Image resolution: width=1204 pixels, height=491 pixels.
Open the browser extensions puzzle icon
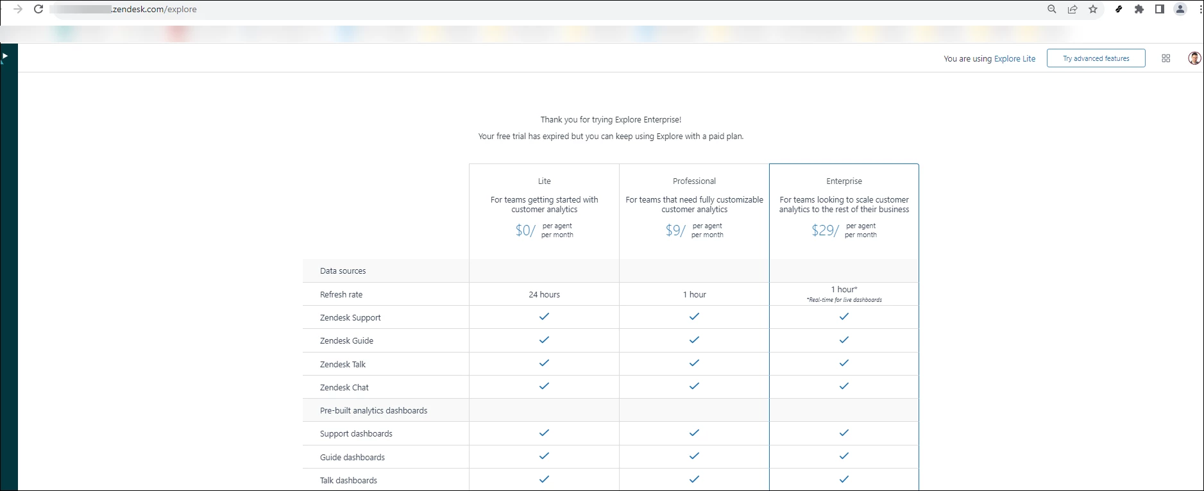point(1139,10)
